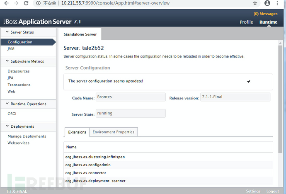This screenshot has width=286, height=194.
Task: Click the configuration uptodate checkmark icon
Action: pyautogui.click(x=249, y=81)
